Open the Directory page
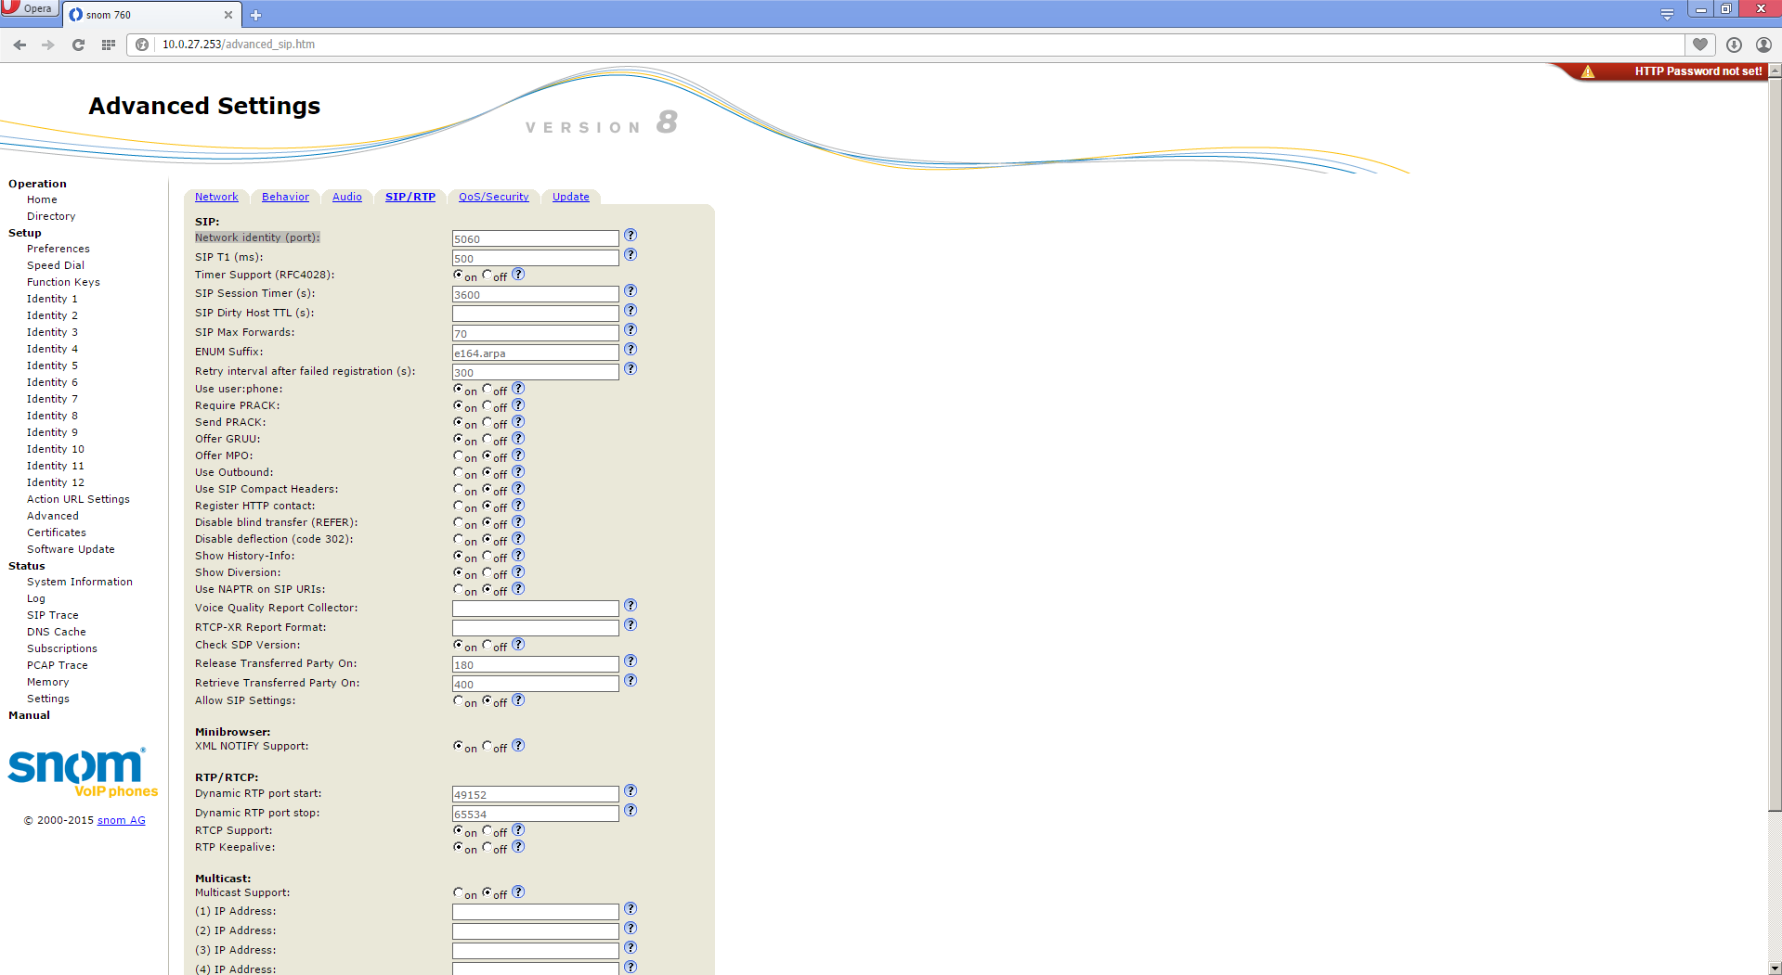 tap(51, 216)
